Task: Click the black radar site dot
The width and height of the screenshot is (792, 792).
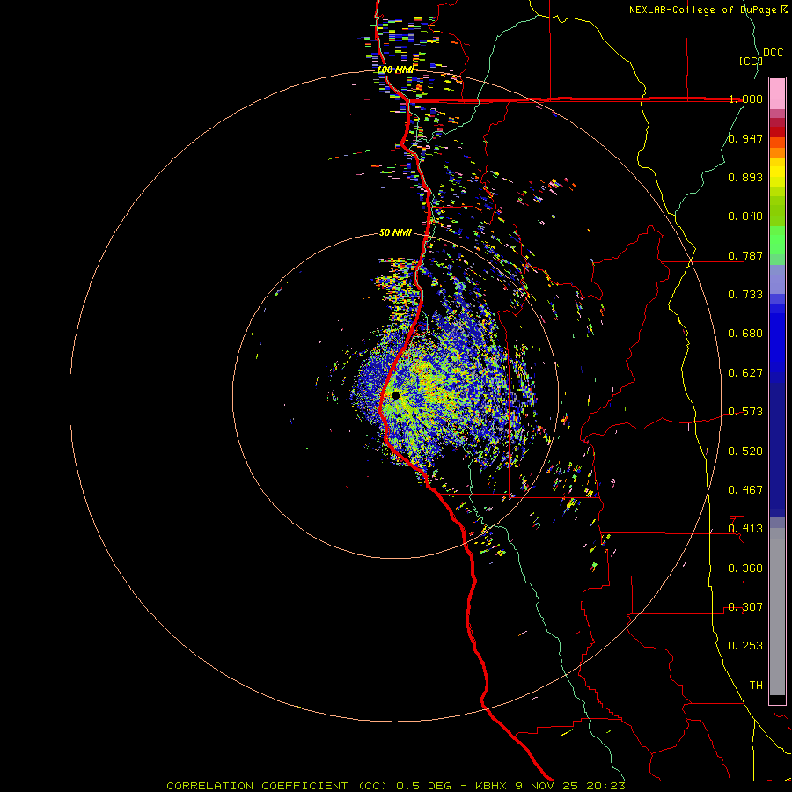Action: coord(396,395)
